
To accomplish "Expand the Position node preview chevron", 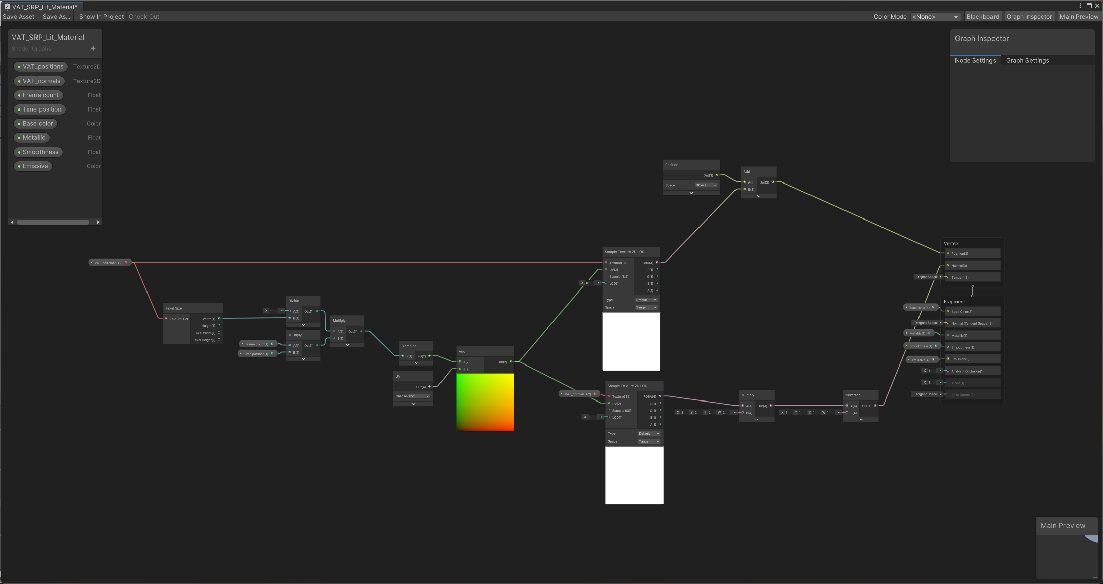I will click(x=691, y=193).
